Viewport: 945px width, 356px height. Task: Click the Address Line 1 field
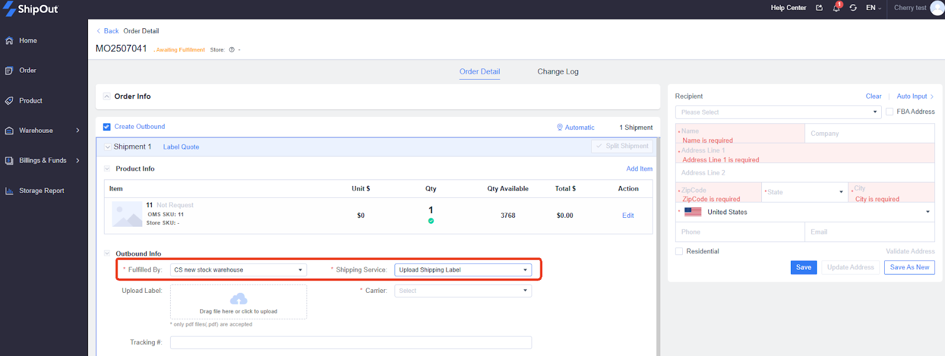(x=805, y=153)
